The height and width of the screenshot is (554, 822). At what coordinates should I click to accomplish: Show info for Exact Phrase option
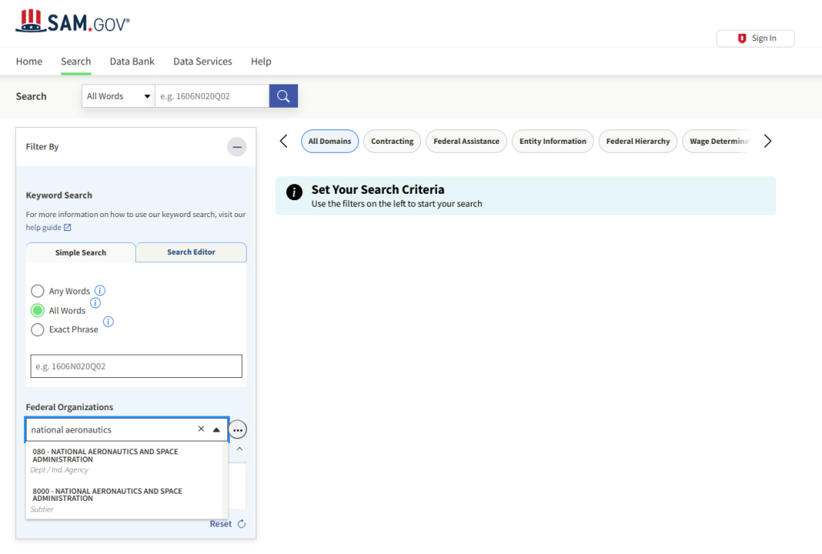point(108,322)
